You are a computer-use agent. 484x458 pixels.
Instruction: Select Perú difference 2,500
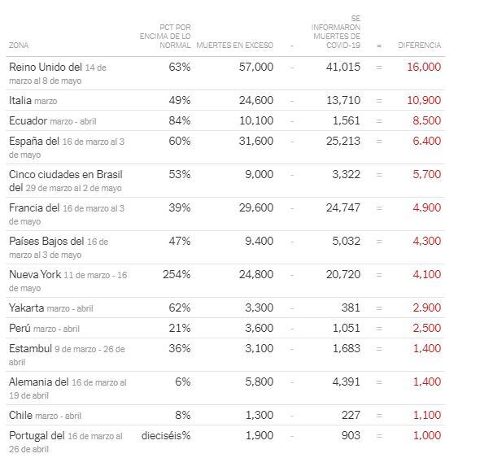427,328
